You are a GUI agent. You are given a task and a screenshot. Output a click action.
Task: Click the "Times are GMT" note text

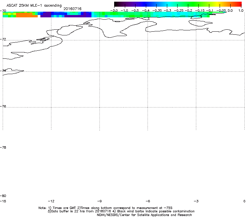tap(64, 208)
